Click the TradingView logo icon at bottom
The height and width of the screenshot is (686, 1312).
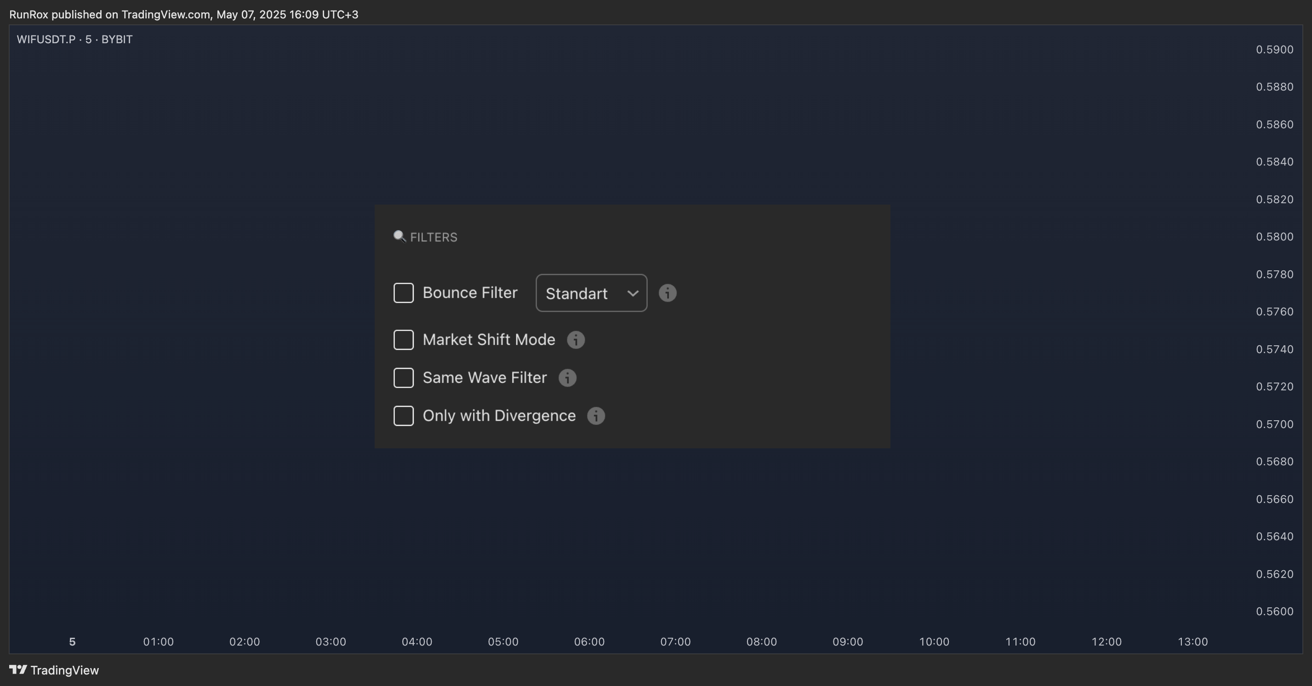pos(18,669)
